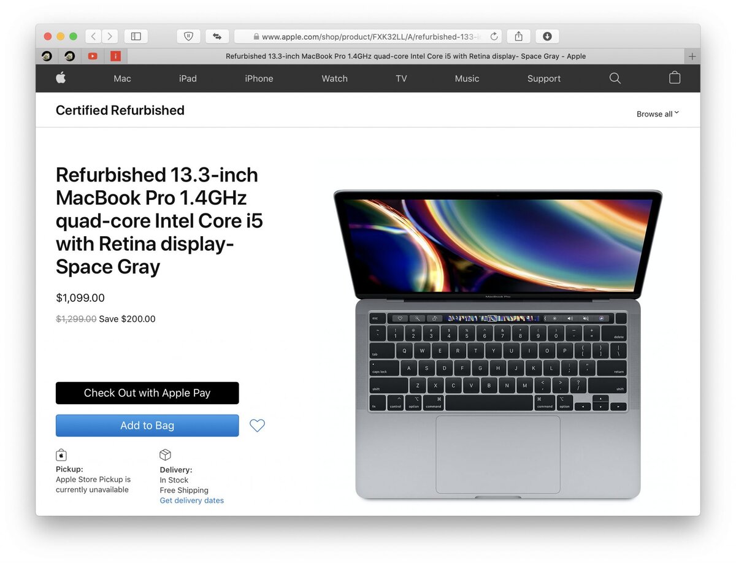Open the shopping bag icon
This screenshot has height=563, width=736.
(x=675, y=78)
